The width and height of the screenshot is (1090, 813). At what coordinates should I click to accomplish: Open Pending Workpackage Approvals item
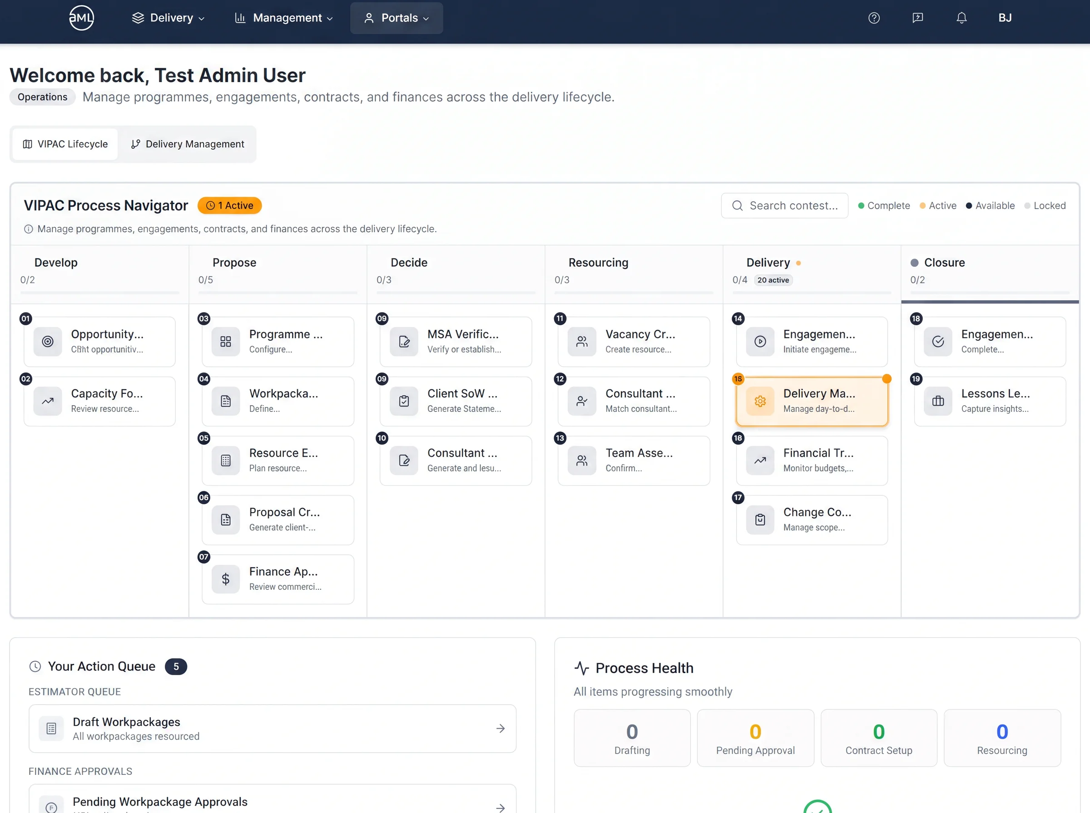pos(272,799)
